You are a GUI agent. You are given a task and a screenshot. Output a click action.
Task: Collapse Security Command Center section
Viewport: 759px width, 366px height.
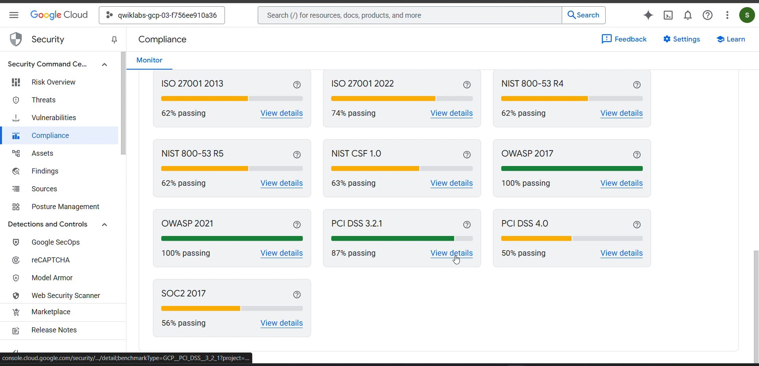point(104,64)
